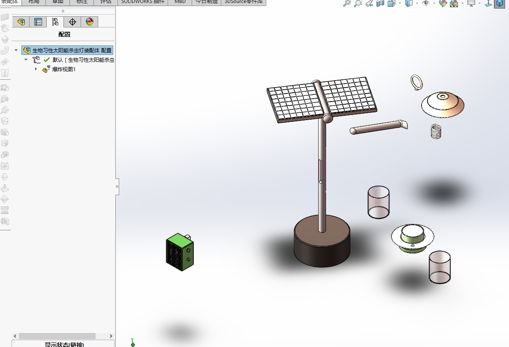Open the FeatureManager design tree tab
509x347 pixels.
coord(21,22)
